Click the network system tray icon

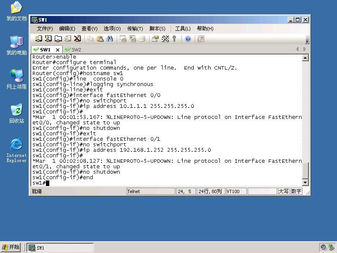(x=331, y=247)
